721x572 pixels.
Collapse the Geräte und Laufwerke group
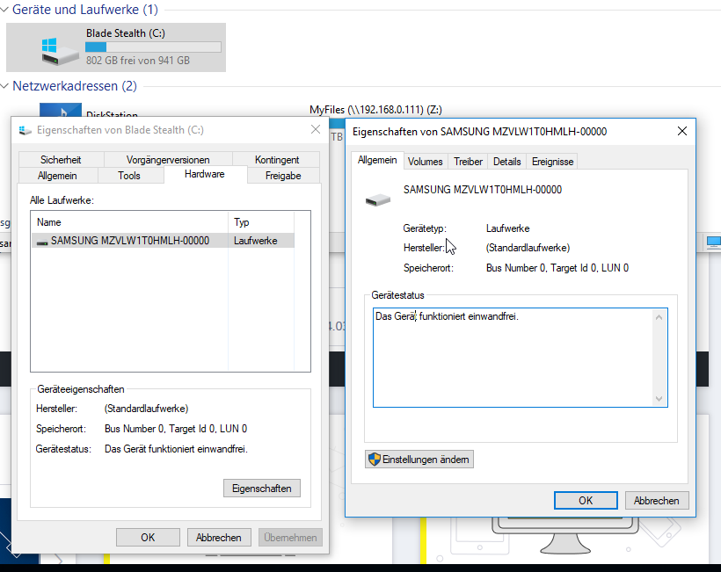[x=4, y=10]
